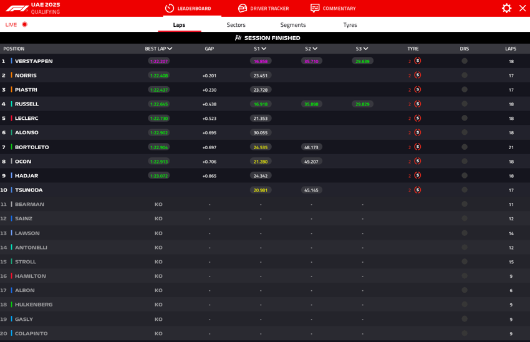Image resolution: width=530 pixels, height=342 pixels.
Task: Click Colapinto's DRS indicator dot
Action: (x=465, y=333)
